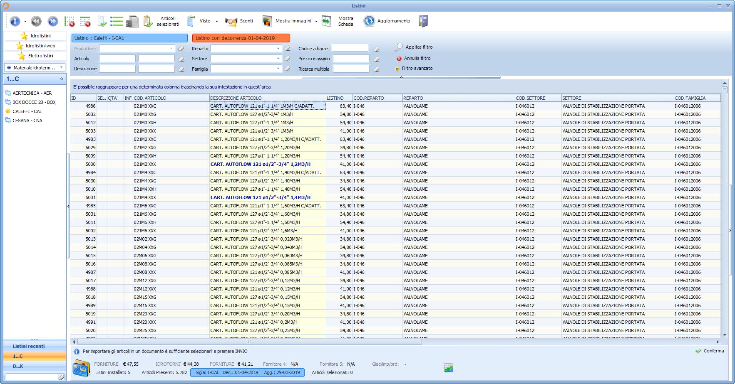This screenshot has height=384, width=735.
Task: Select article code 021M4 XXX row
Action: pyautogui.click(x=395, y=197)
